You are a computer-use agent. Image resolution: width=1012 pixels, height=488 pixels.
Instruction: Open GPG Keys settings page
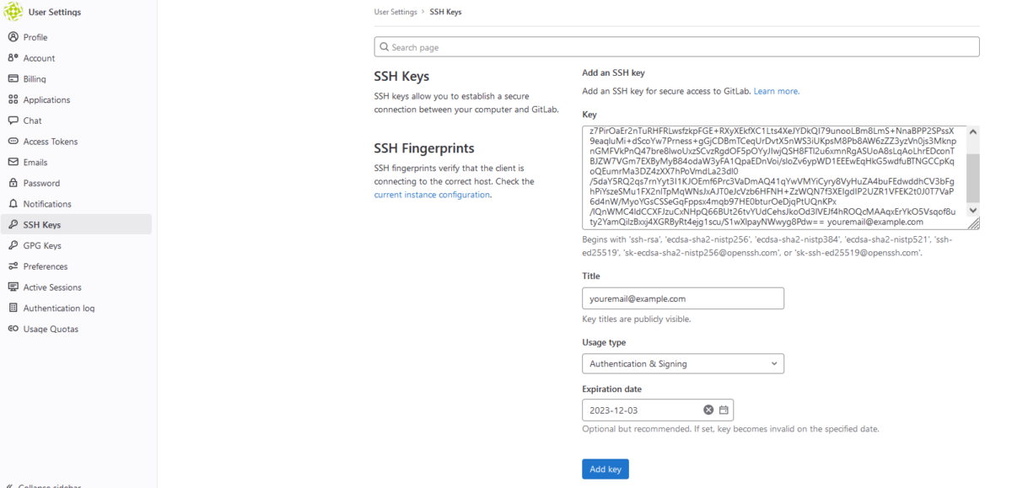(x=42, y=245)
